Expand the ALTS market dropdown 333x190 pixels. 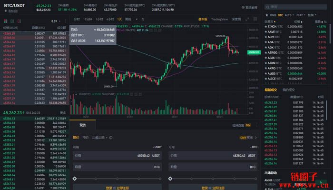pyautogui.click(x=289, y=15)
